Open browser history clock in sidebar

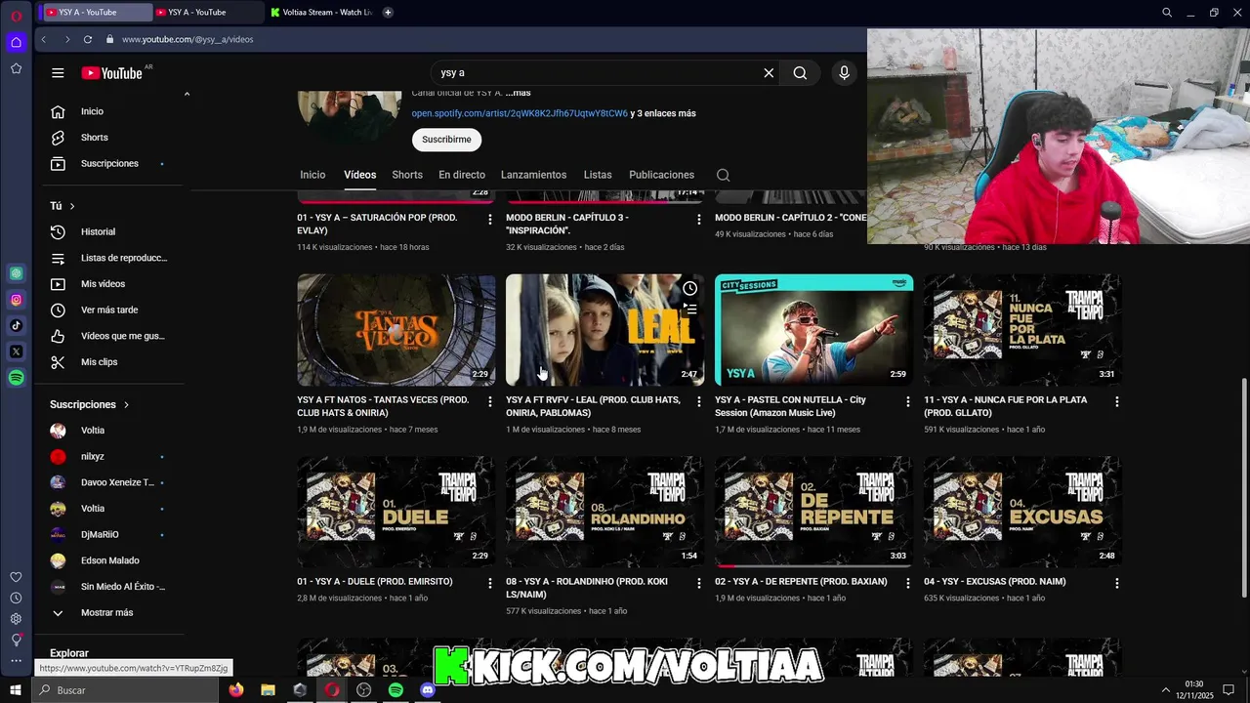(x=16, y=598)
